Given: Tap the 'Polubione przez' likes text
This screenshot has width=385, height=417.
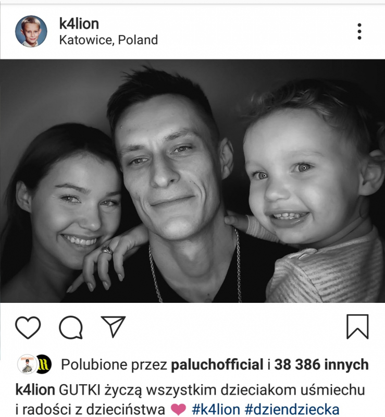Looking at the screenshot, I should point(114,364).
